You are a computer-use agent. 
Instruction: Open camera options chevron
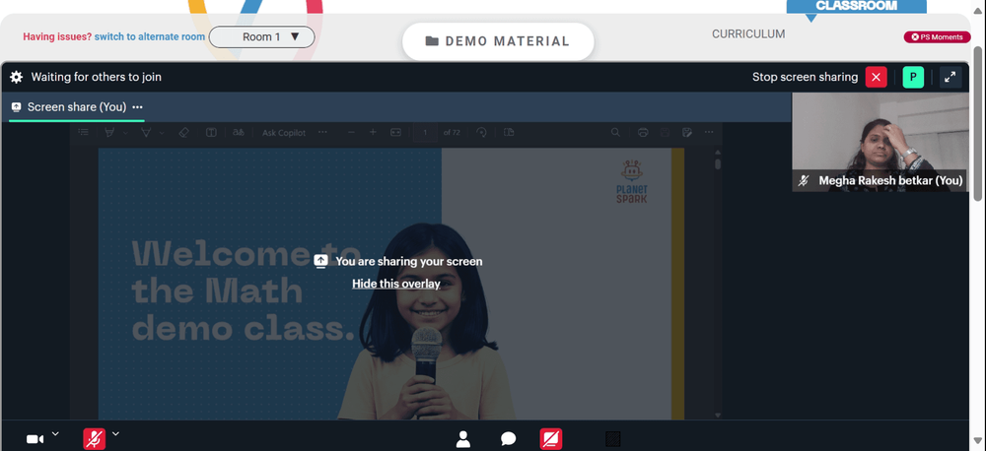tap(55, 433)
